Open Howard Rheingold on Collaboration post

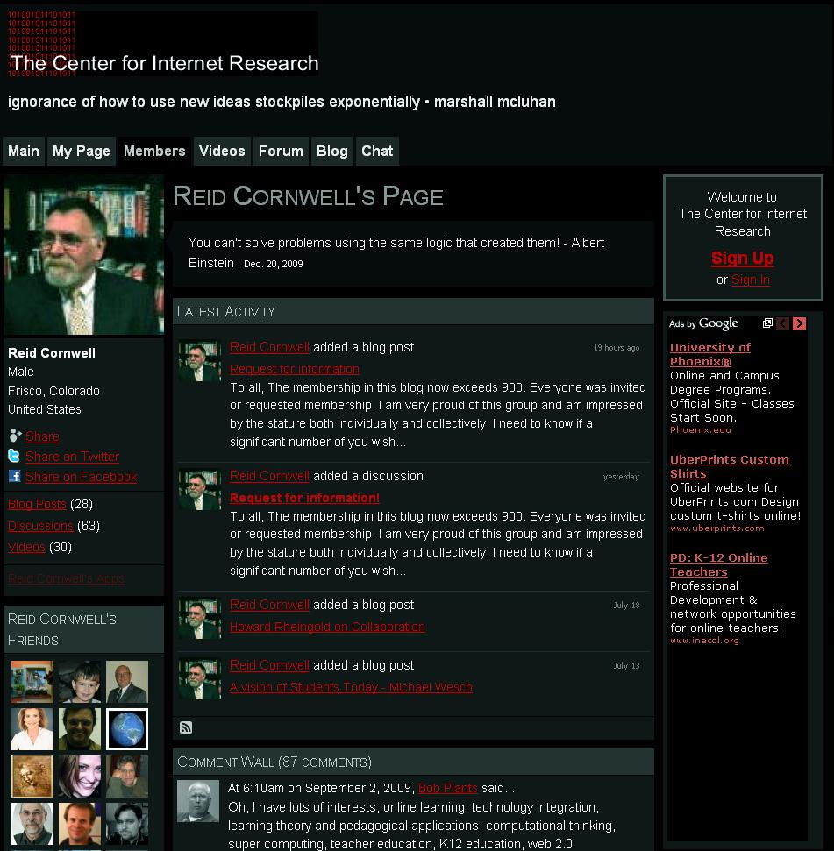[x=327, y=627]
